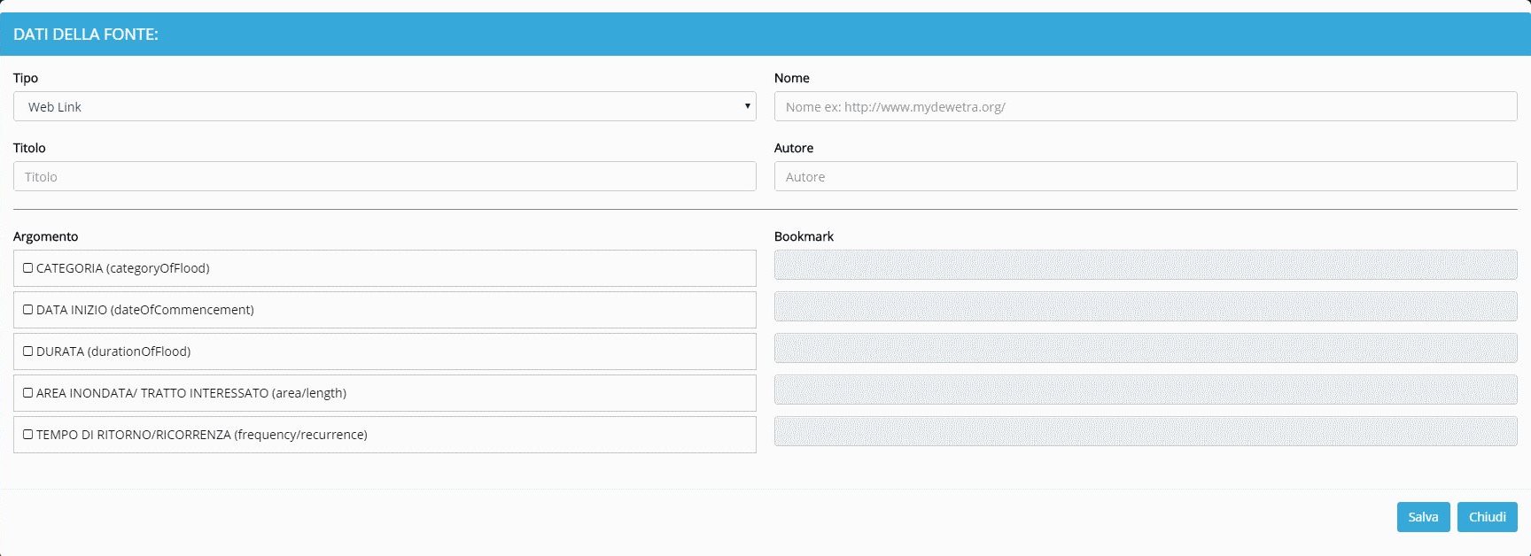
Task: Select the Autore input box
Action: [x=1145, y=176]
